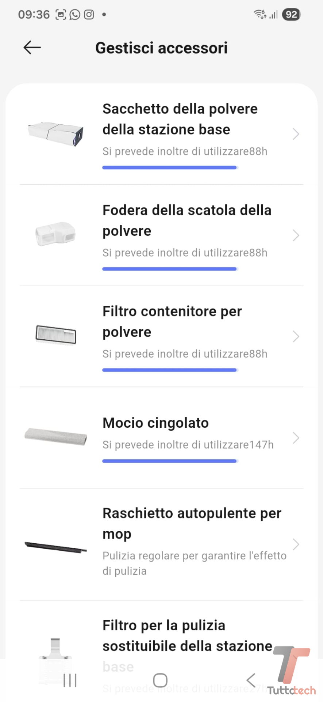Select Mocio cingolato title text
323x702 pixels.
pyautogui.click(x=155, y=423)
